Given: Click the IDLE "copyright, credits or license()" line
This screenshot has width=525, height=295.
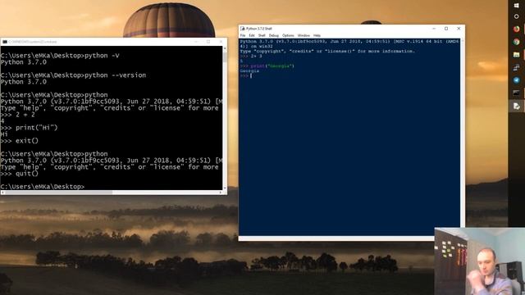Looking at the screenshot, I should click(327, 51).
